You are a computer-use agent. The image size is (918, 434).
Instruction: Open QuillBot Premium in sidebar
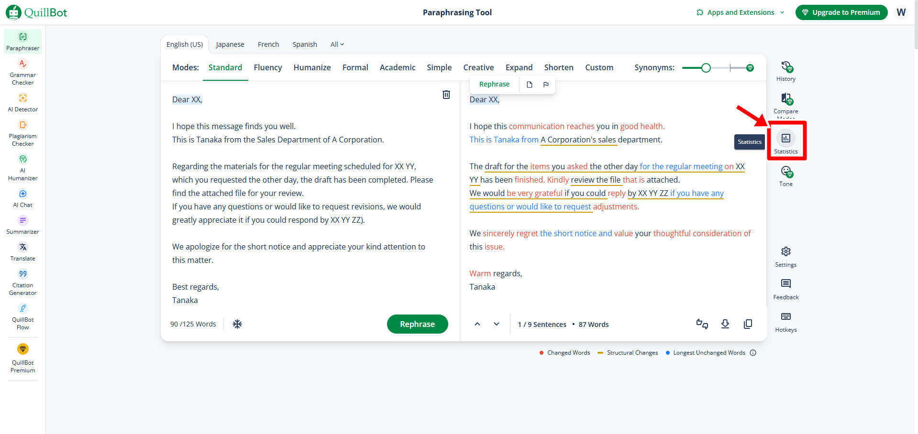pyautogui.click(x=23, y=358)
